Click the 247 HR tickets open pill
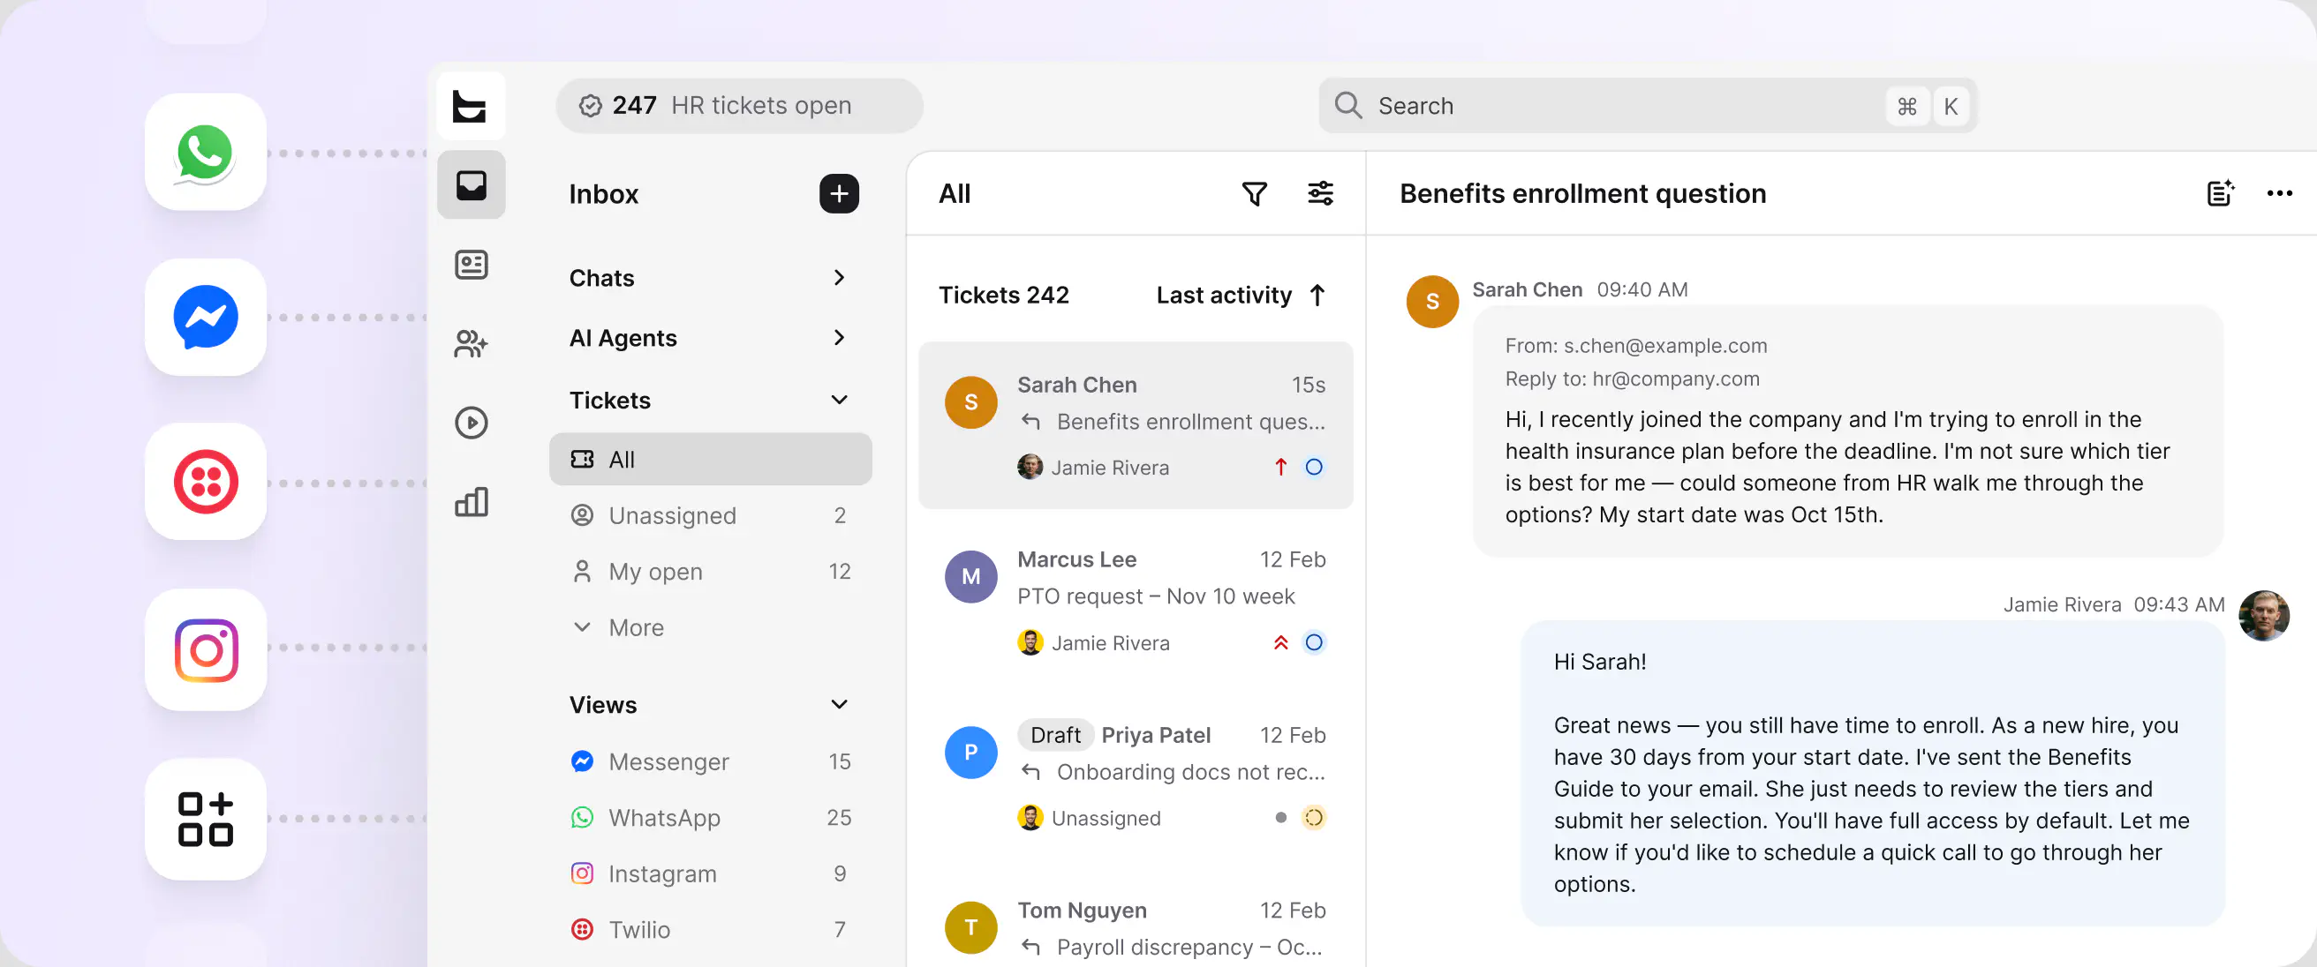Screen dimensions: 2317x967 [x=738, y=105]
